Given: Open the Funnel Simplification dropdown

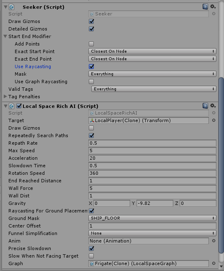Looking at the screenshot, I should (x=152, y=233).
